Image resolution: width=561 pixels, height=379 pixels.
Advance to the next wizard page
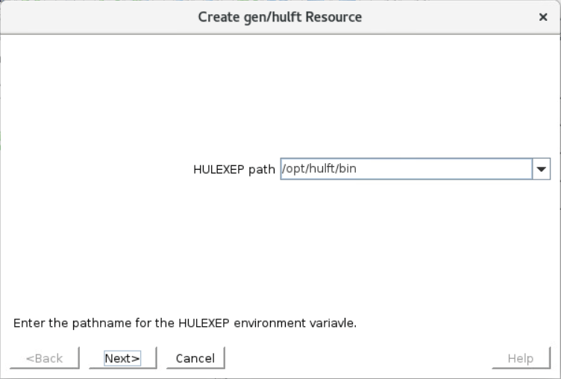point(122,358)
